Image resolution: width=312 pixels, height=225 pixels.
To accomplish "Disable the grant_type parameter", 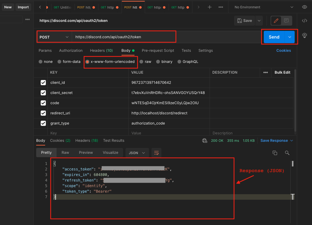I will tap(43, 123).
